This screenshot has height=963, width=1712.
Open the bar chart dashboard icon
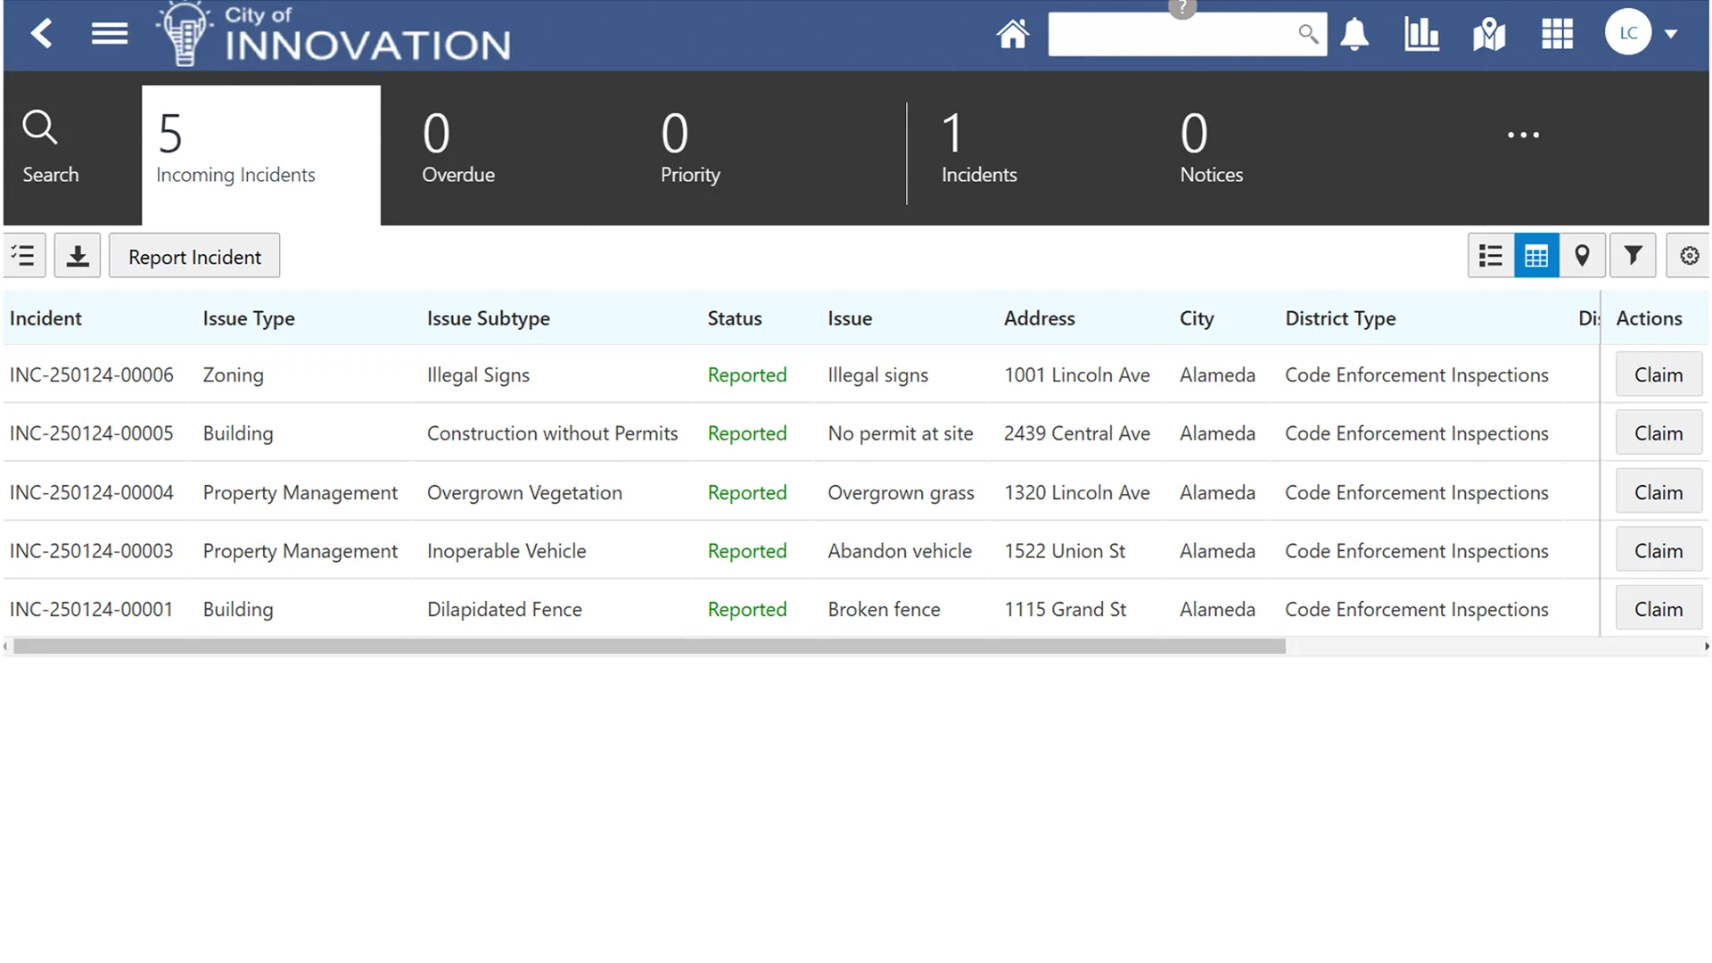[x=1421, y=34]
